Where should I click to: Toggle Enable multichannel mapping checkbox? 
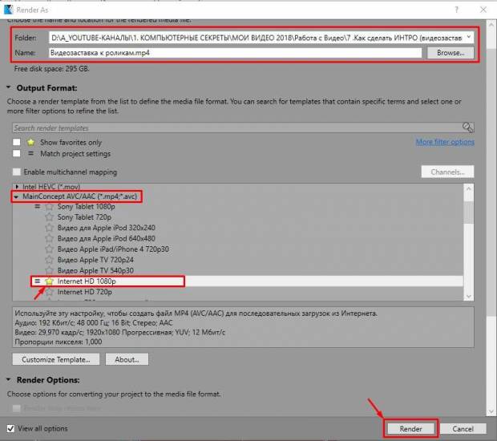click(x=16, y=172)
